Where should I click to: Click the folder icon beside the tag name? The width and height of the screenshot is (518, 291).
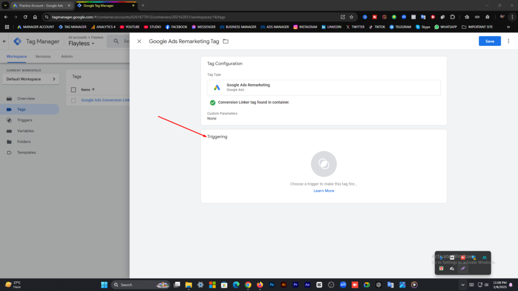(x=226, y=41)
